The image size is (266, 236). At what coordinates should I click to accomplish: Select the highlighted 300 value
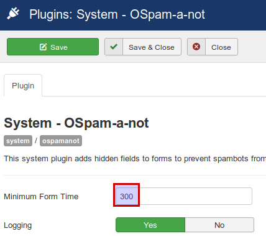[127, 196]
